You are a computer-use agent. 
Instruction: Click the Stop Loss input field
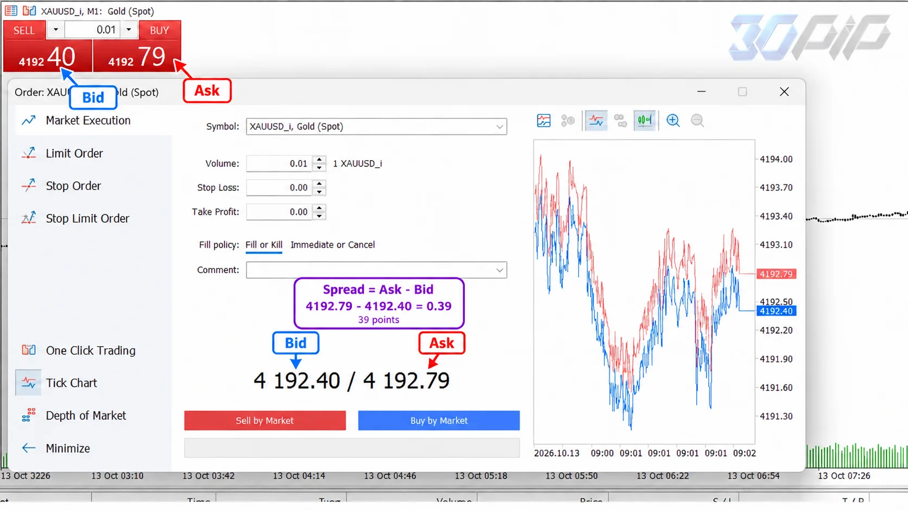[279, 187]
